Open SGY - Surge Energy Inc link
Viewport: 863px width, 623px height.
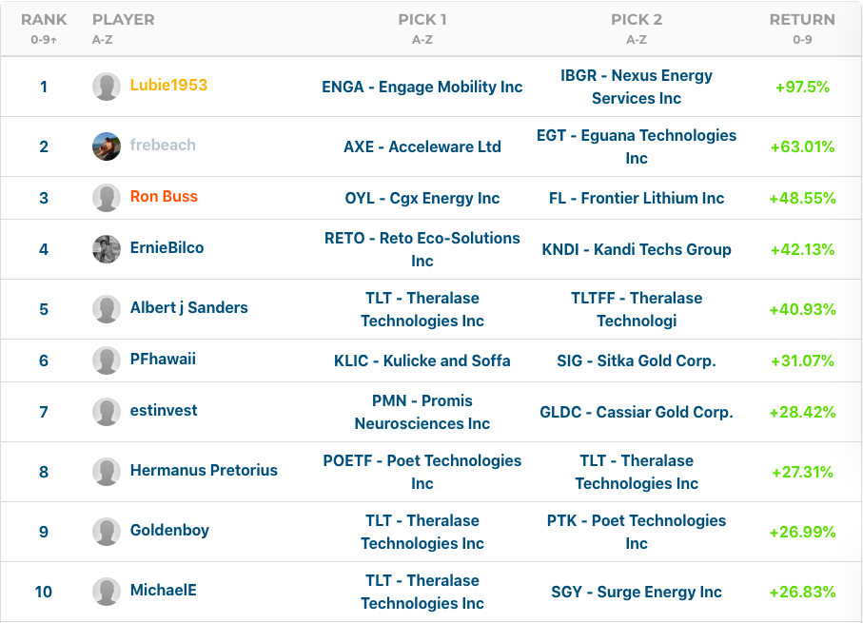tap(637, 592)
